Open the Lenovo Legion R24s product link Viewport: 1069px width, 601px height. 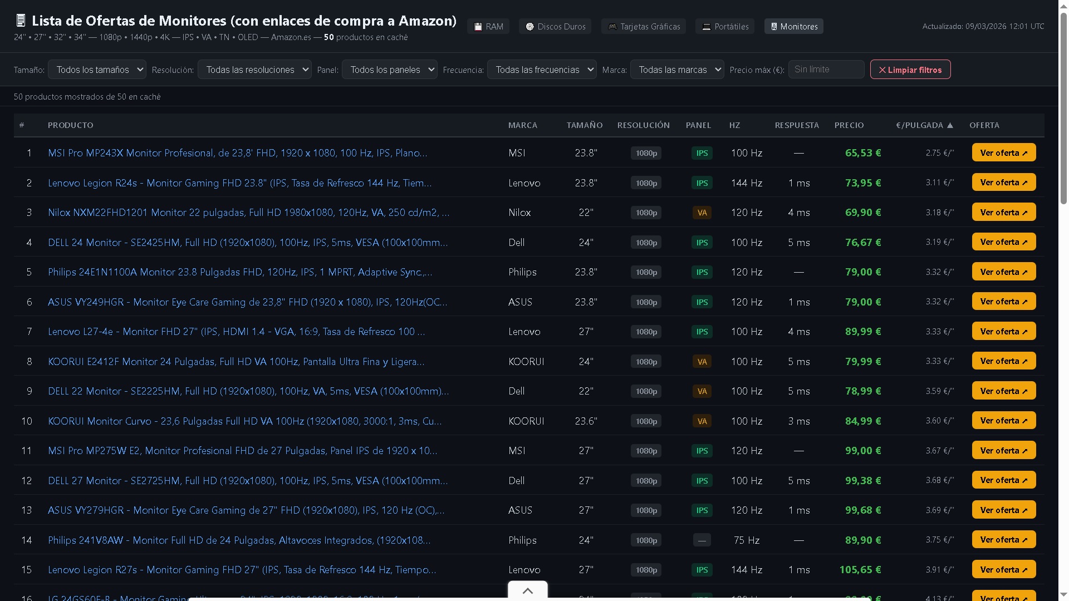[x=239, y=183]
